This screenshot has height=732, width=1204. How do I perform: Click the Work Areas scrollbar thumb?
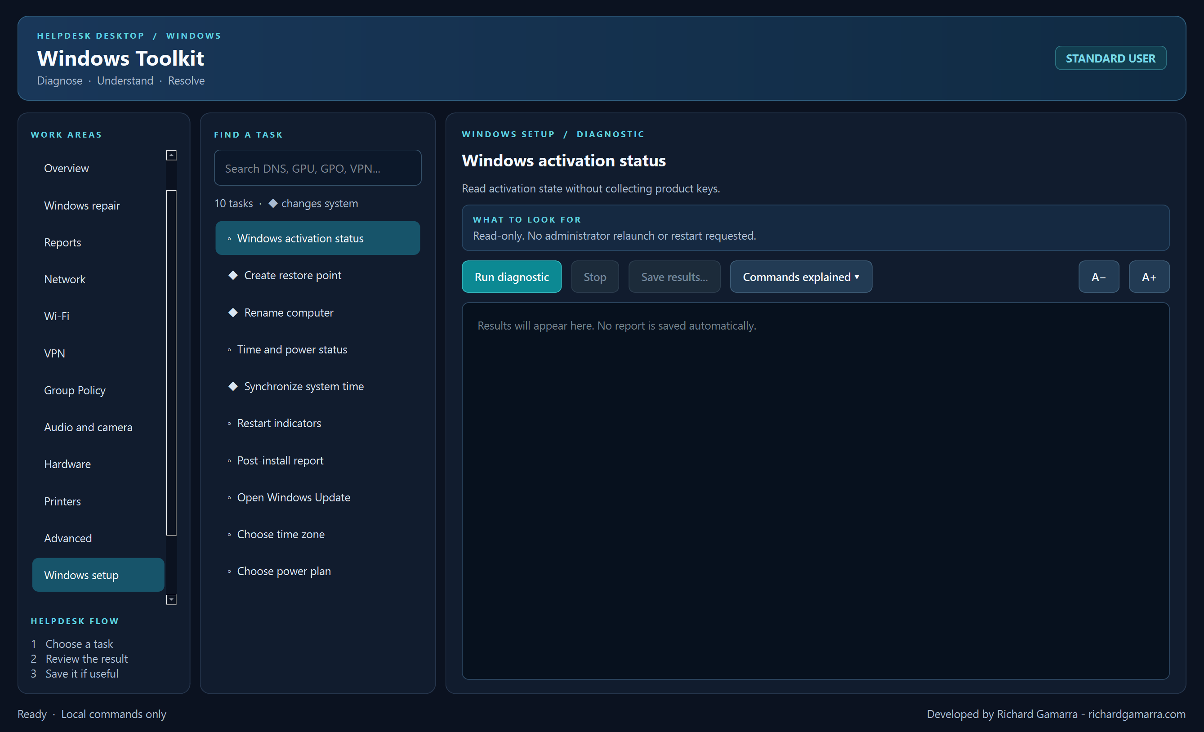point(171,362)
